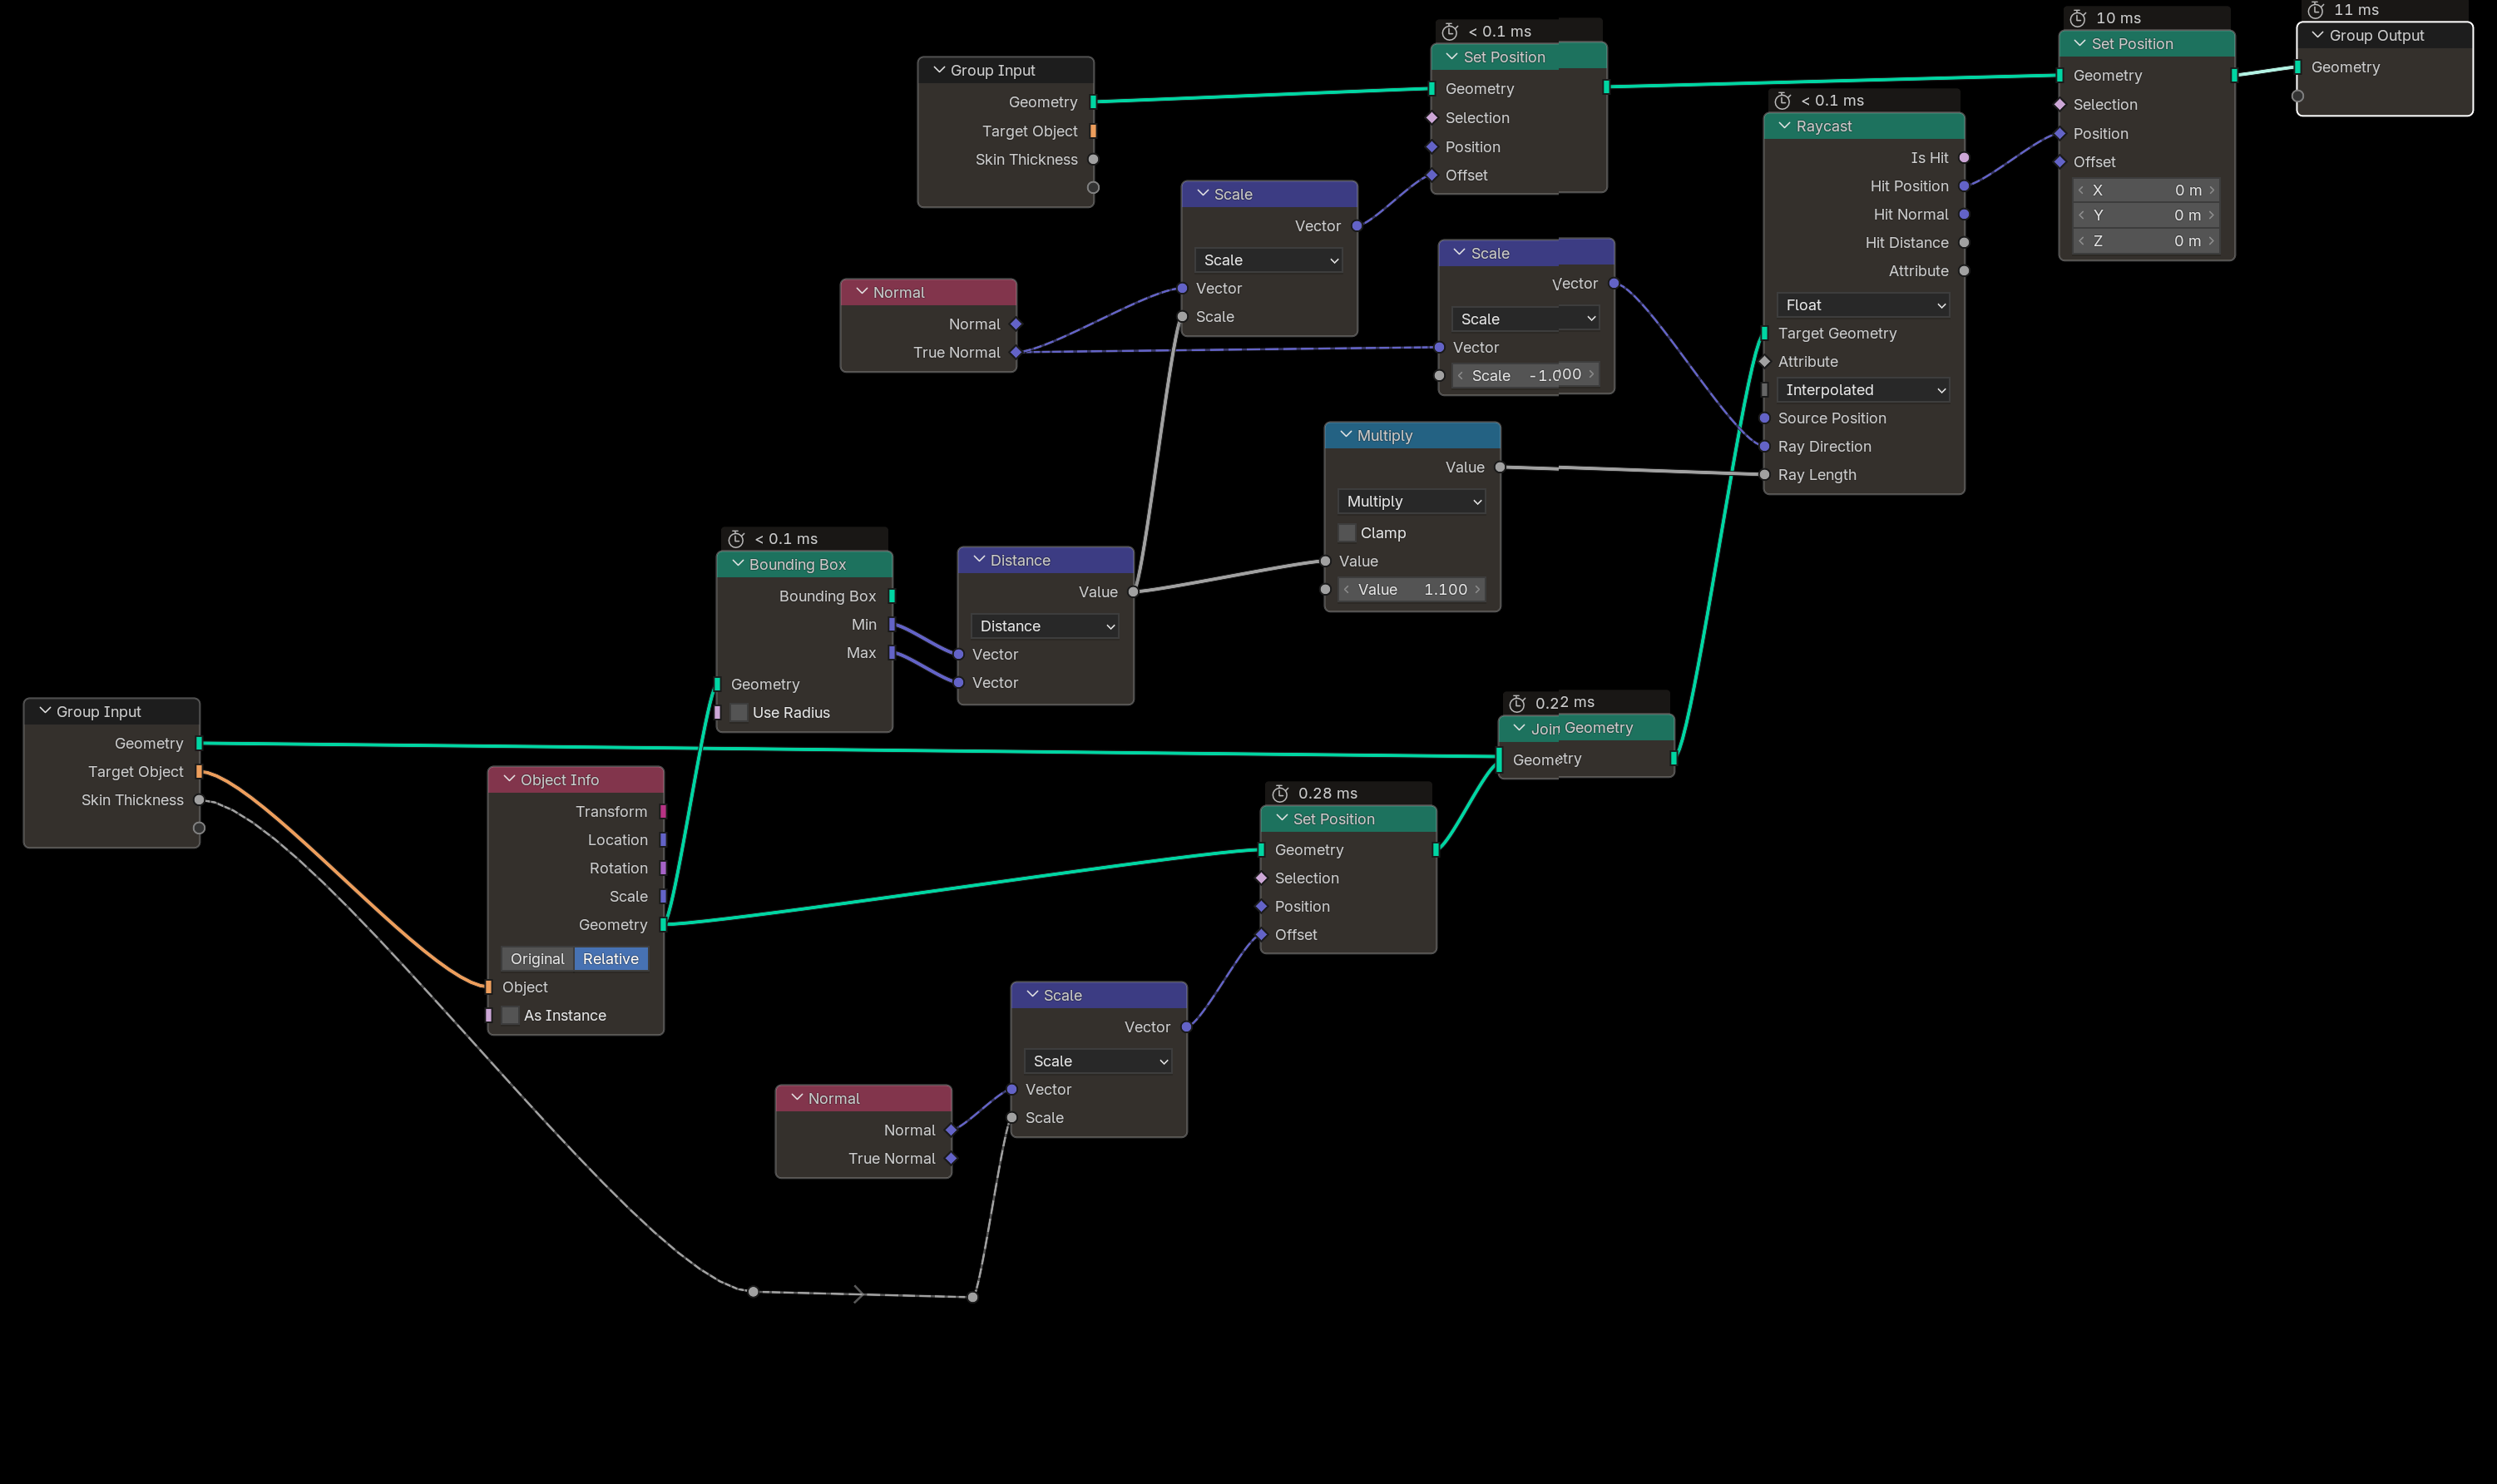This screenshot has height=1484, width=2497.
Task: Click the Object input socket on Object Info
Action: [x=487, y=987]
